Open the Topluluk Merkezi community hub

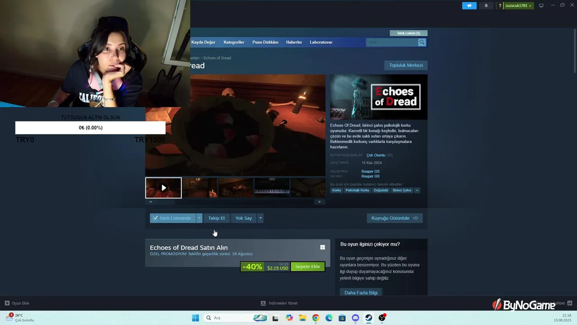(x=406, y=65)
